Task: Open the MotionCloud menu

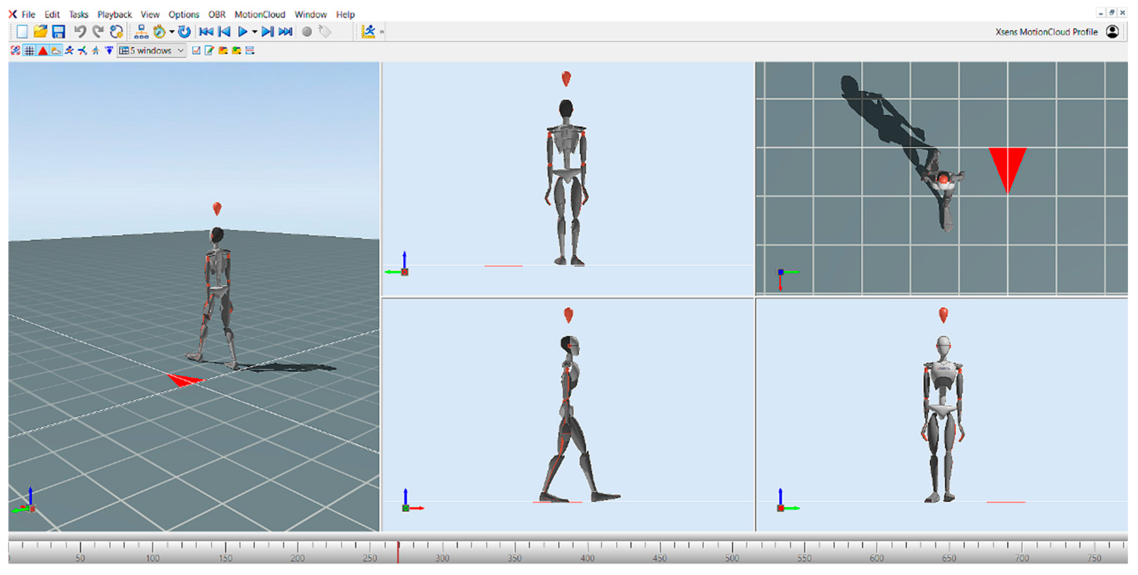Action: coord(259,14)
